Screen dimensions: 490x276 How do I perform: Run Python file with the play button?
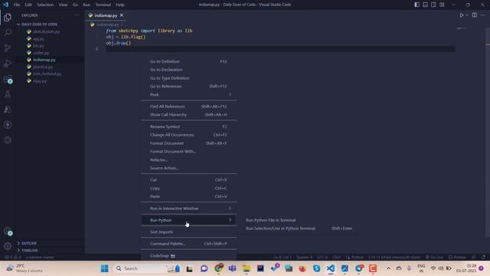point(461,15)
